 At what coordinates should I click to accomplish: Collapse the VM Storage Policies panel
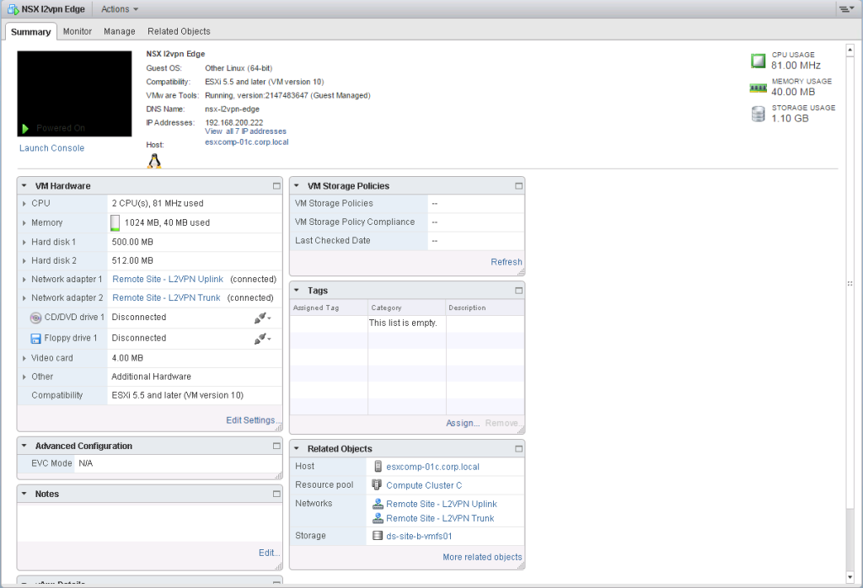(297, 185)
